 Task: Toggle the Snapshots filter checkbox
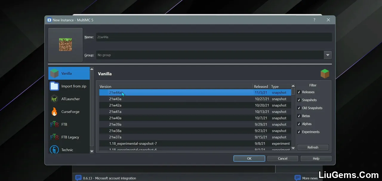(x=299, y=100)
